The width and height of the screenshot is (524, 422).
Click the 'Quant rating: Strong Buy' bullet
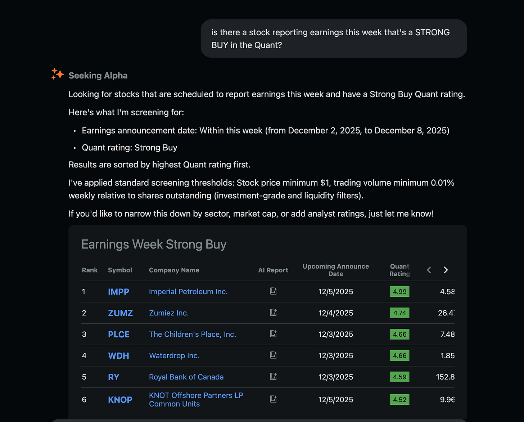[130, 148]
